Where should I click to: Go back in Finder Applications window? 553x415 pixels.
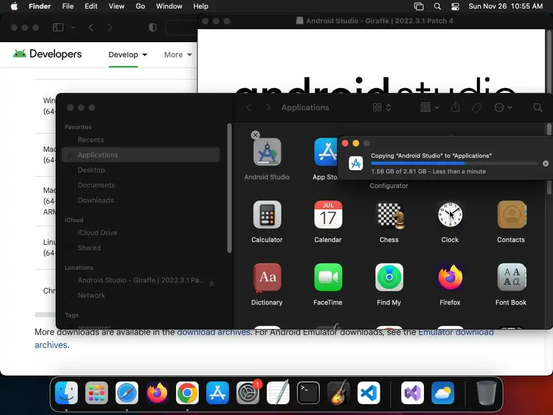[248, 108]
